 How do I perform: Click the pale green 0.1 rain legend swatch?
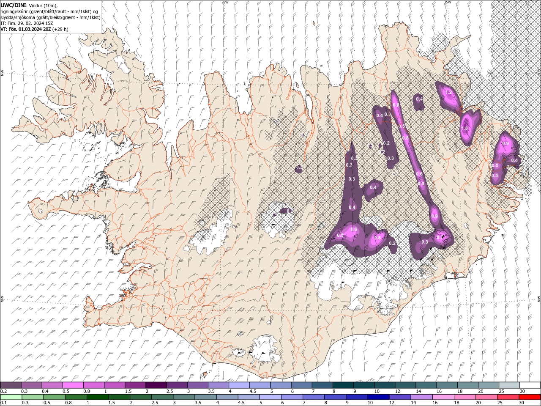click(x=11, y=397)
